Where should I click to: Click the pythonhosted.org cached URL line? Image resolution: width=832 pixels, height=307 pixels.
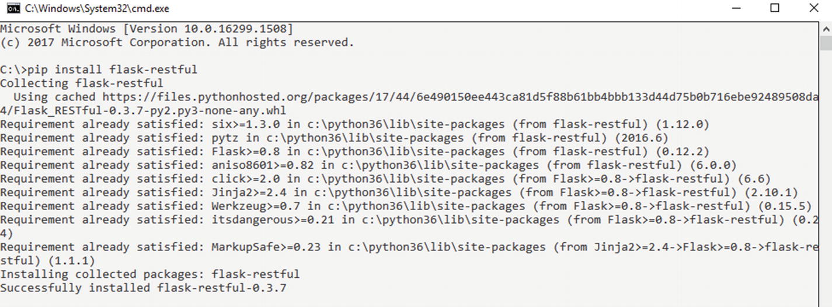(x=416, y=97)
